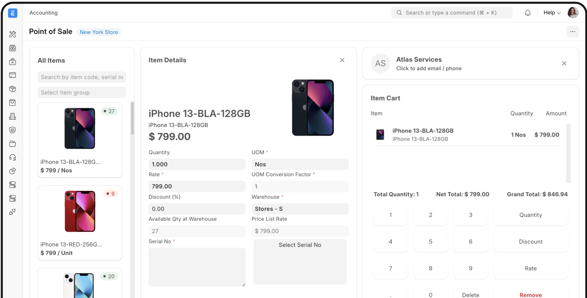Click the headset support icon in sidebar

12,157
